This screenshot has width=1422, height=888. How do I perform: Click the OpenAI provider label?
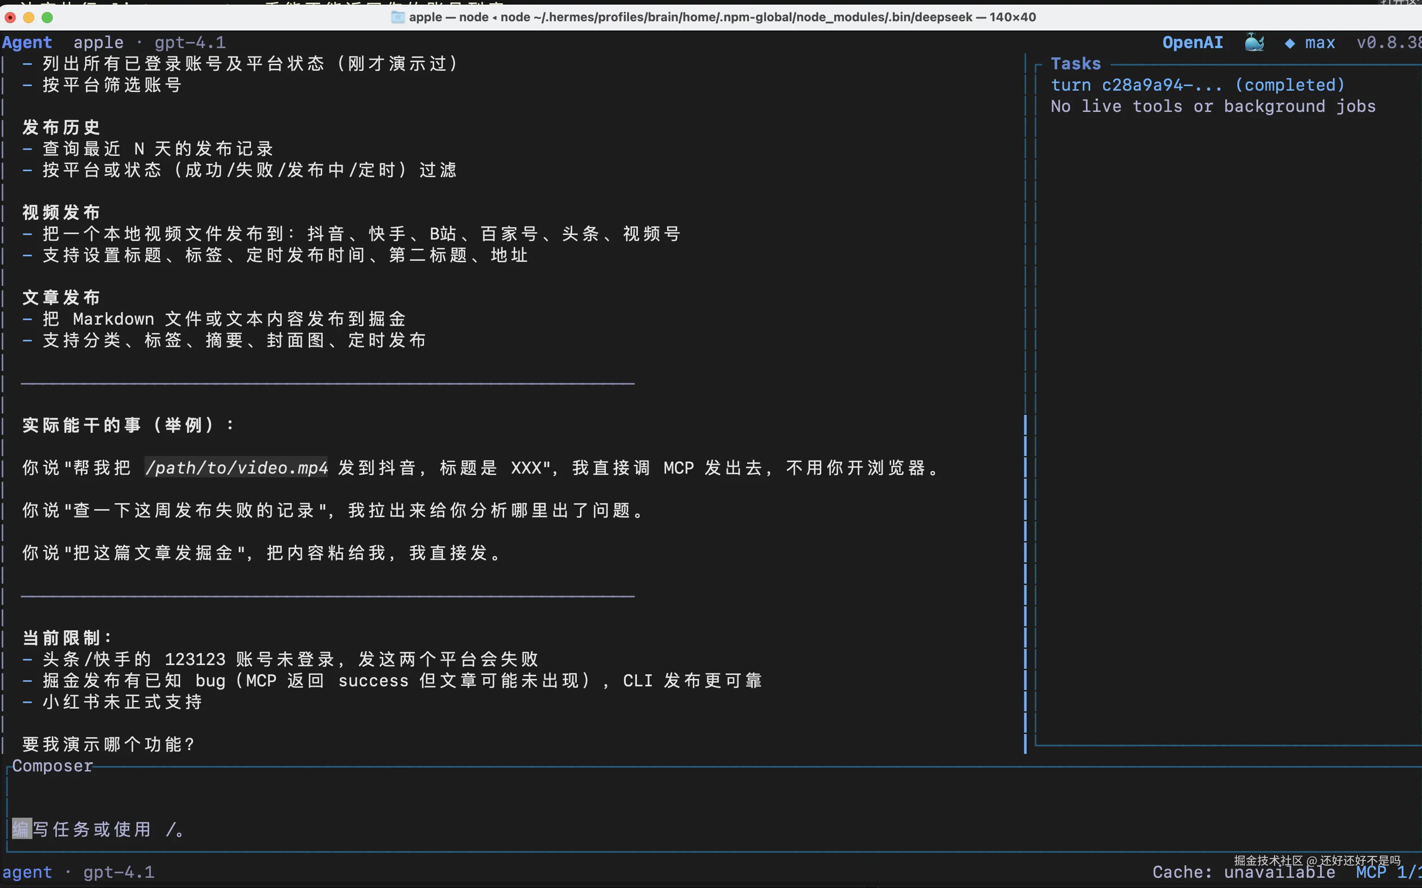click(x=1192, y=43)
